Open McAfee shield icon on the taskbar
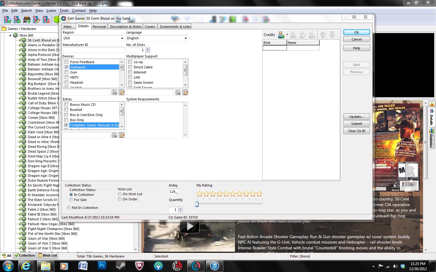 [x=140, y=266]
